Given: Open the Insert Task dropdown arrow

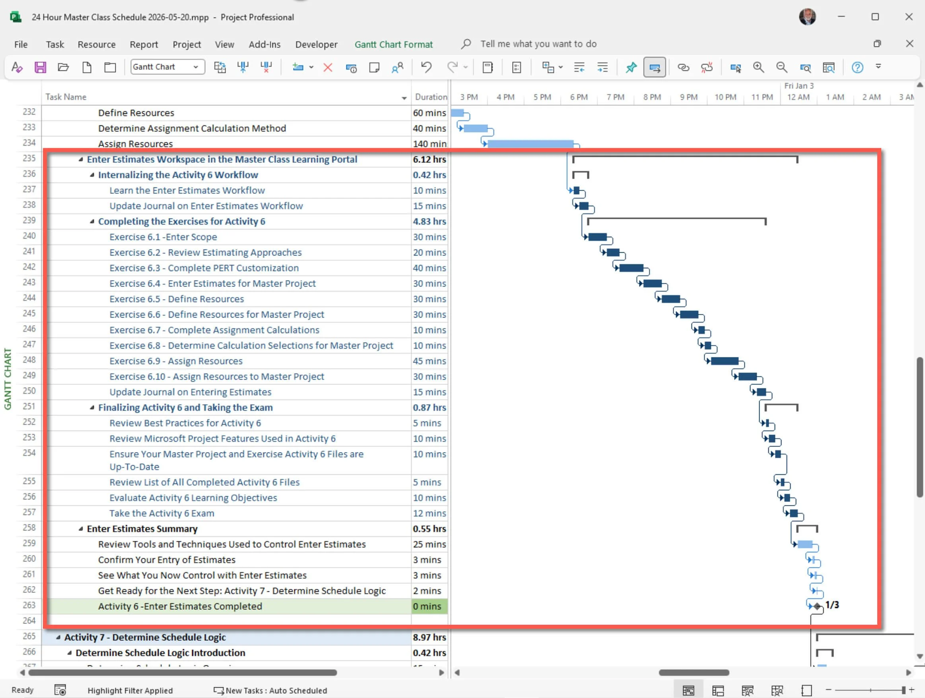Looking at the screenshot, I should point(311,67).
